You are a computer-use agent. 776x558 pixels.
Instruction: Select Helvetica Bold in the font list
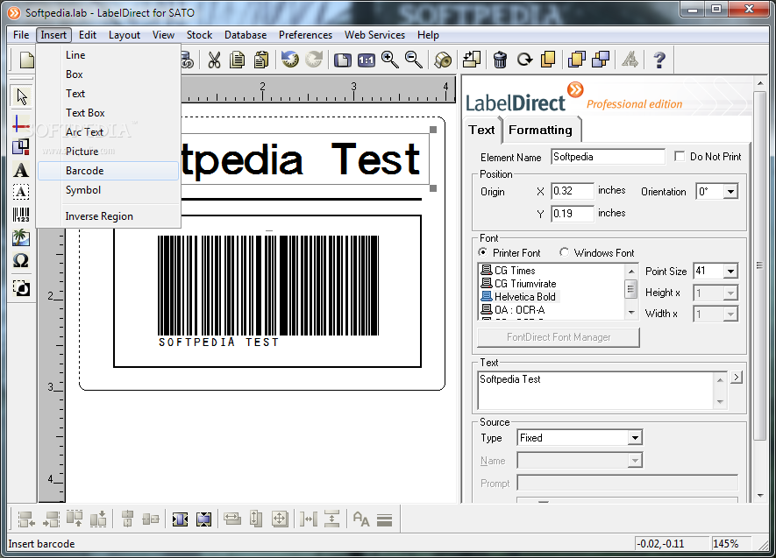518,297
